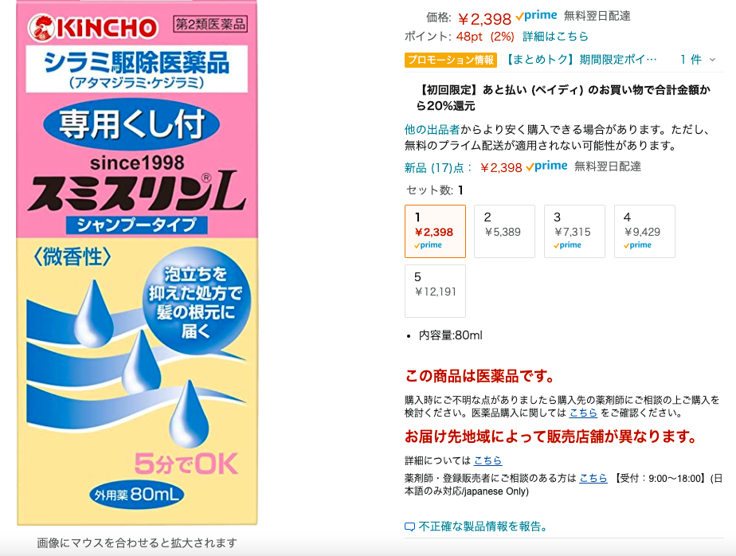Click the prime badge next to 新品 price

point(547,166)
